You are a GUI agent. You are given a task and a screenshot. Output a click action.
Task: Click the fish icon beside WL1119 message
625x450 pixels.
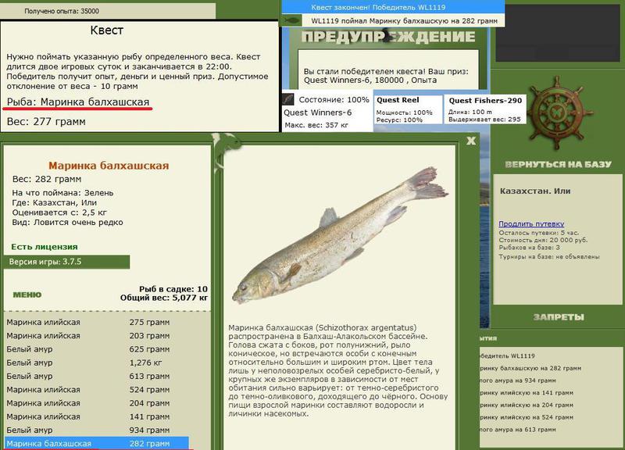click(292, 20)
